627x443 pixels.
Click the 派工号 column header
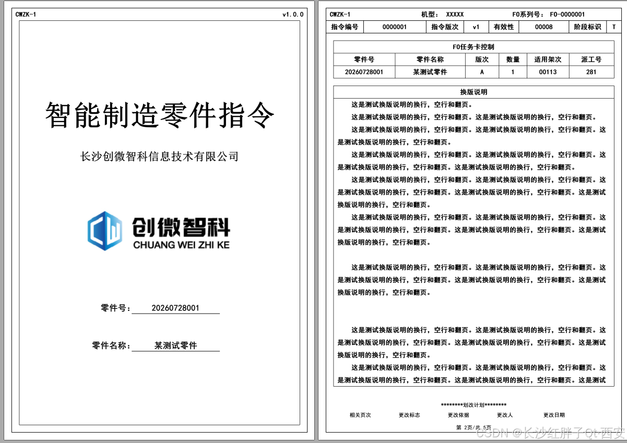[x=591, y=59]
